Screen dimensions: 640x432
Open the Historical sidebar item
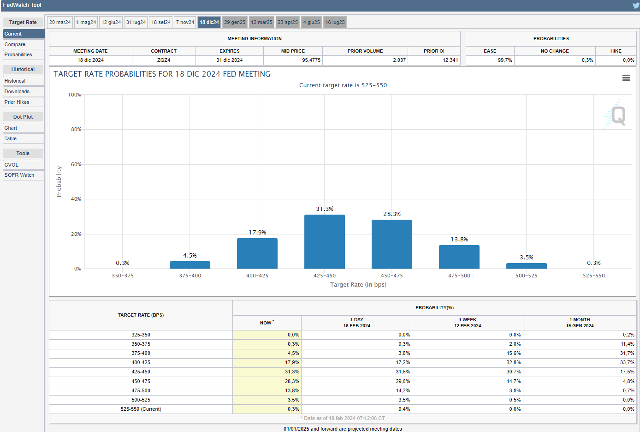[24, 81]
